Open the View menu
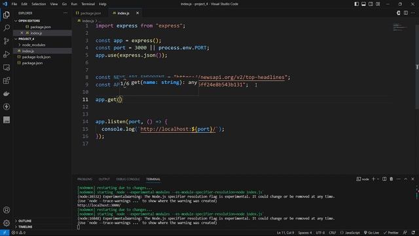This screenshot has width=419, height=236. (54, 4)
